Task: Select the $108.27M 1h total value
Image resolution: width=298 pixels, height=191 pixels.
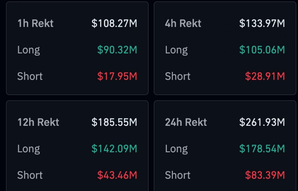Action: click(114, 24)
